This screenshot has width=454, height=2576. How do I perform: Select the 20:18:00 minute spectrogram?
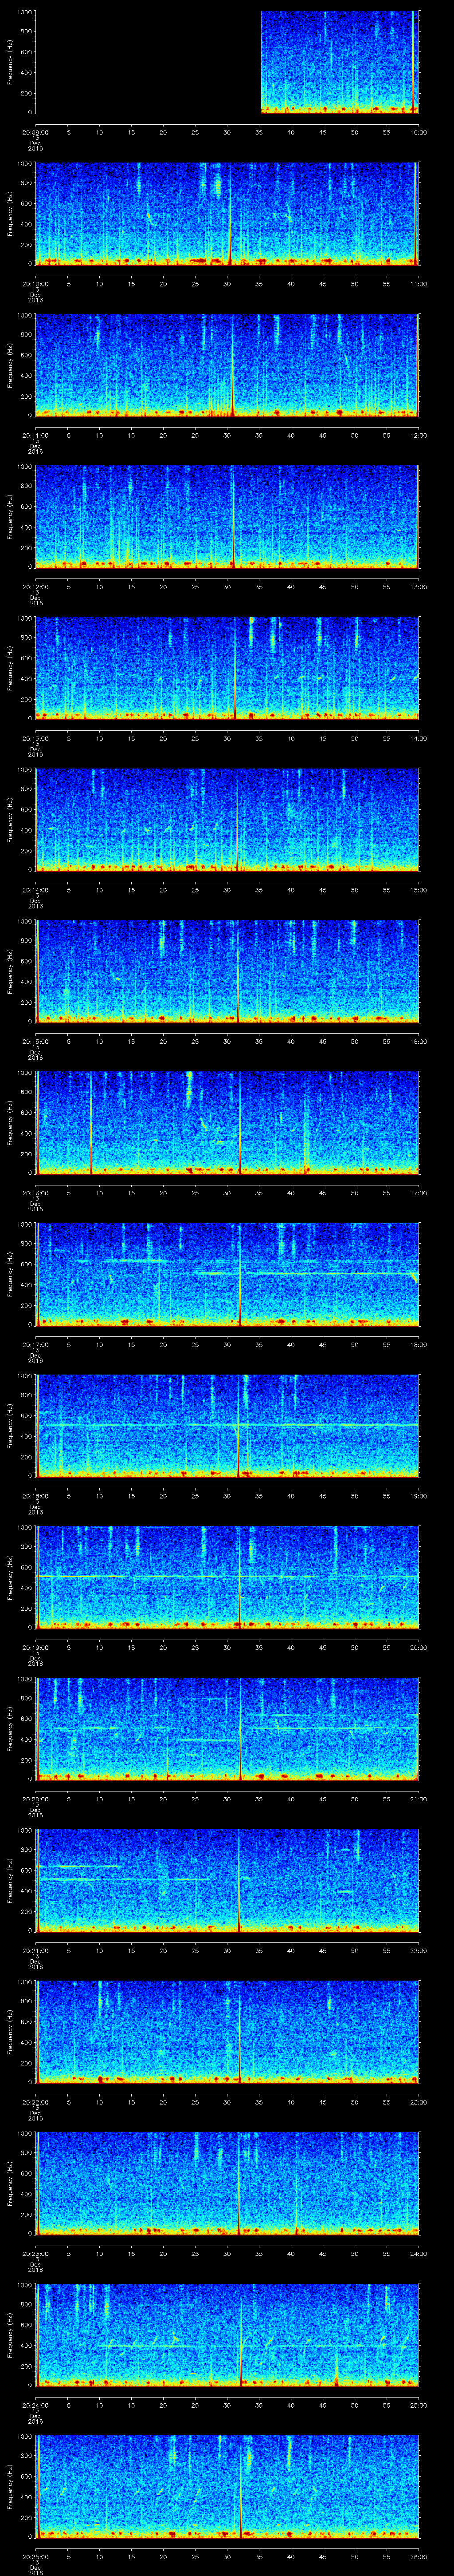click(227, 1425)
